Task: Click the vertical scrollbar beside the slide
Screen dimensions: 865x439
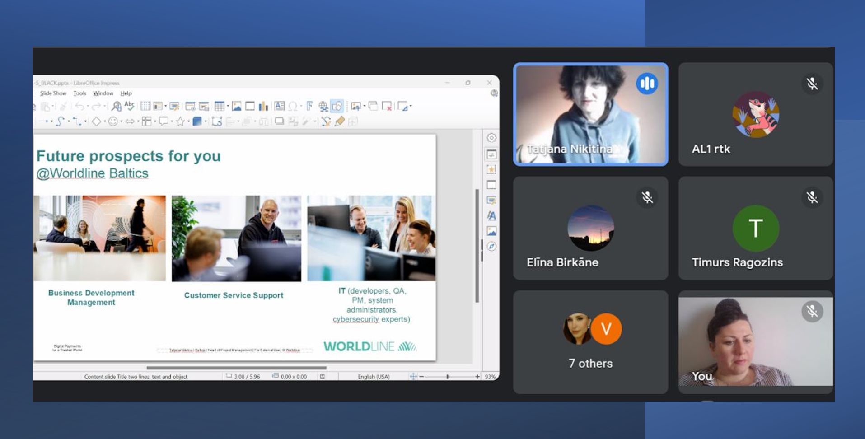Action: click(x=477, y=246)
